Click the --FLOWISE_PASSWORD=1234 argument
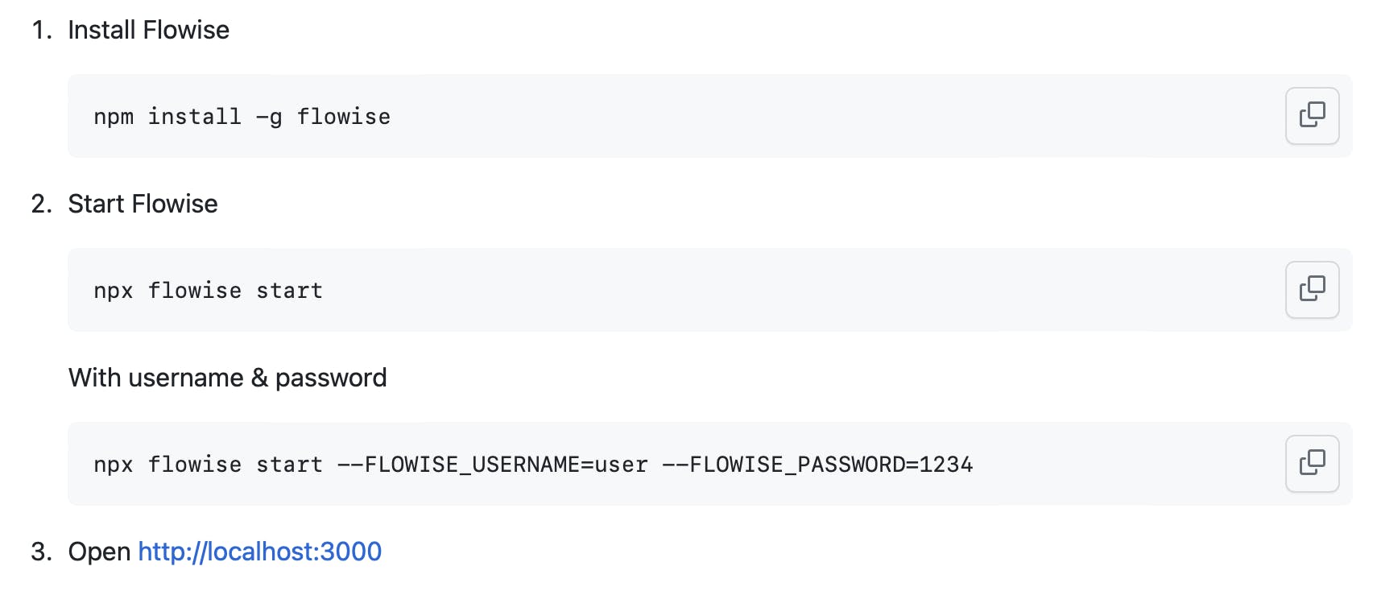 (x=817, y=465)
